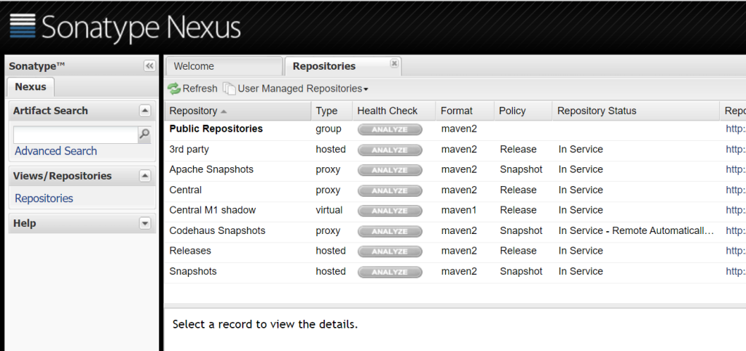Click ANALYZE for Apache Snapshots
746x351 pixels.
(x=390, y=170)
